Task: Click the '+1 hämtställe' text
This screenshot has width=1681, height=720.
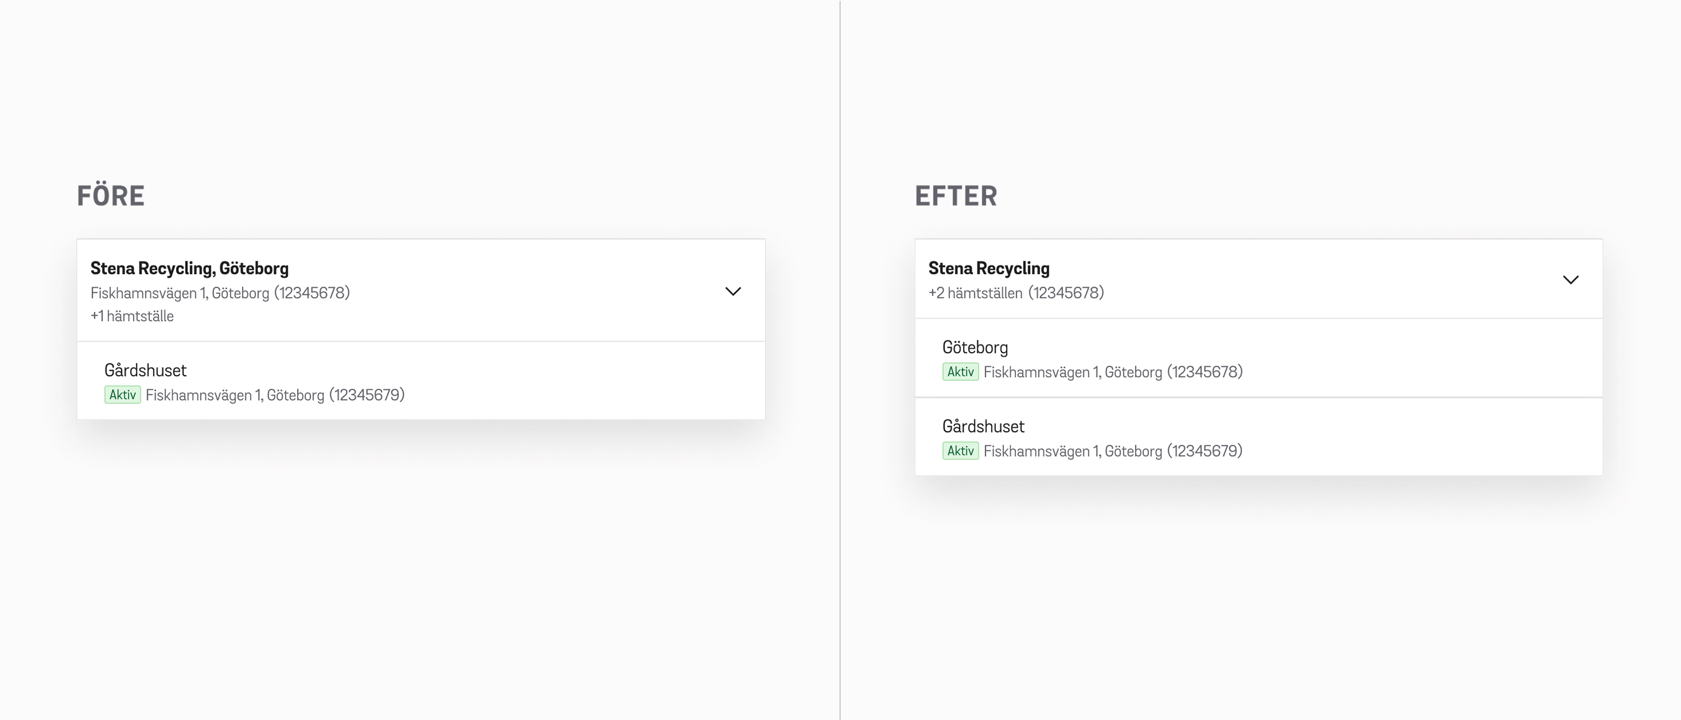Action: pos(133,316)
